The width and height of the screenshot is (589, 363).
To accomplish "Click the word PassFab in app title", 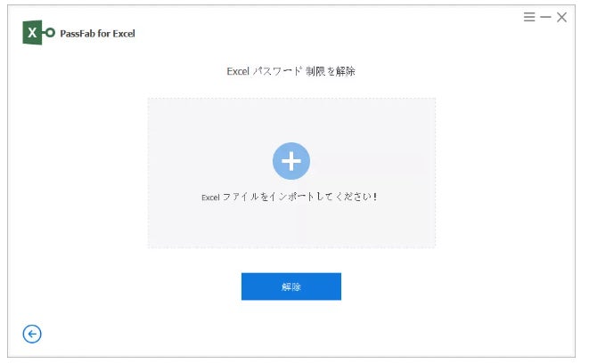I will (78, 34).
